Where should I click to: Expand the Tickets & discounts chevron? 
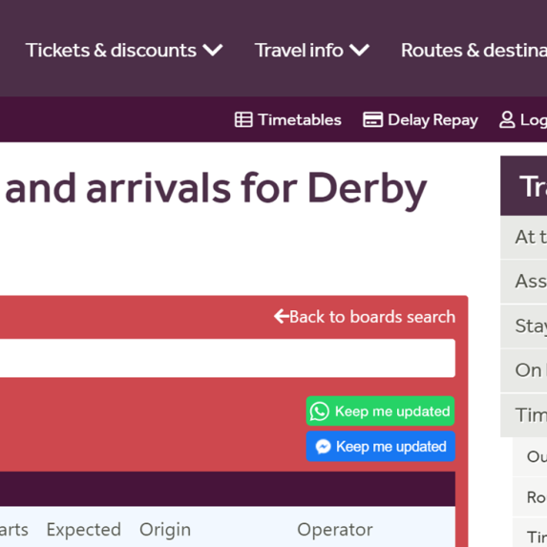coord(213,50)
